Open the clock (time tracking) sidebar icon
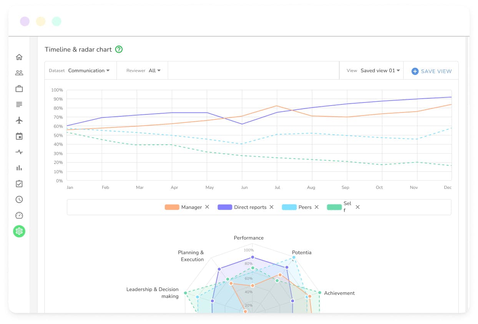The width and height of the screenshot is (478, 324). pyautogui.click(x=19, y=199)
